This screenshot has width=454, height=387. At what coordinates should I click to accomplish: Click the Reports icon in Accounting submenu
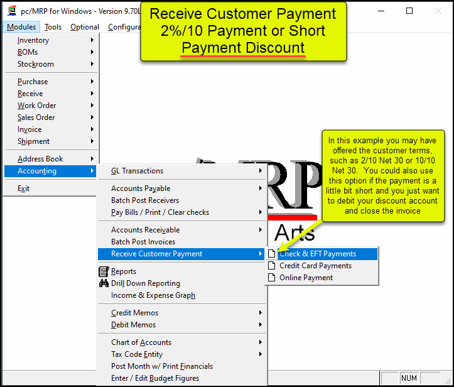click(x=104, y=271)
